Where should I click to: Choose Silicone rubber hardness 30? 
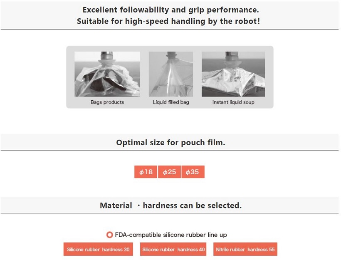click(98, 249)
